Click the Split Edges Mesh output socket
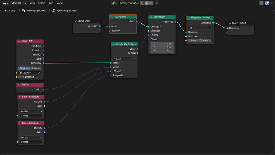 (137, 22)
